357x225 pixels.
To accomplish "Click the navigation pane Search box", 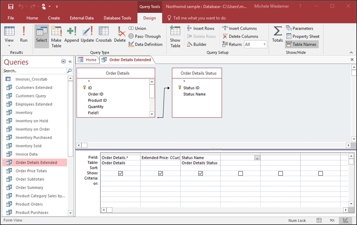I will (35, 71).
